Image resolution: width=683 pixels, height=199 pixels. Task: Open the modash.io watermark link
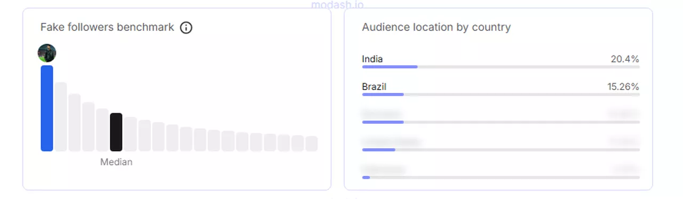(337, 4)
